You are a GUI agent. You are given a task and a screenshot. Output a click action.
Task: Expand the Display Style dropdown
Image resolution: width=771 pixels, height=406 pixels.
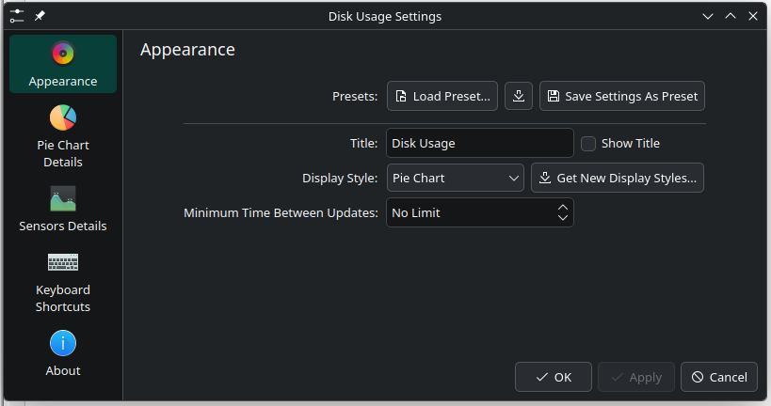tap(455, 178)
